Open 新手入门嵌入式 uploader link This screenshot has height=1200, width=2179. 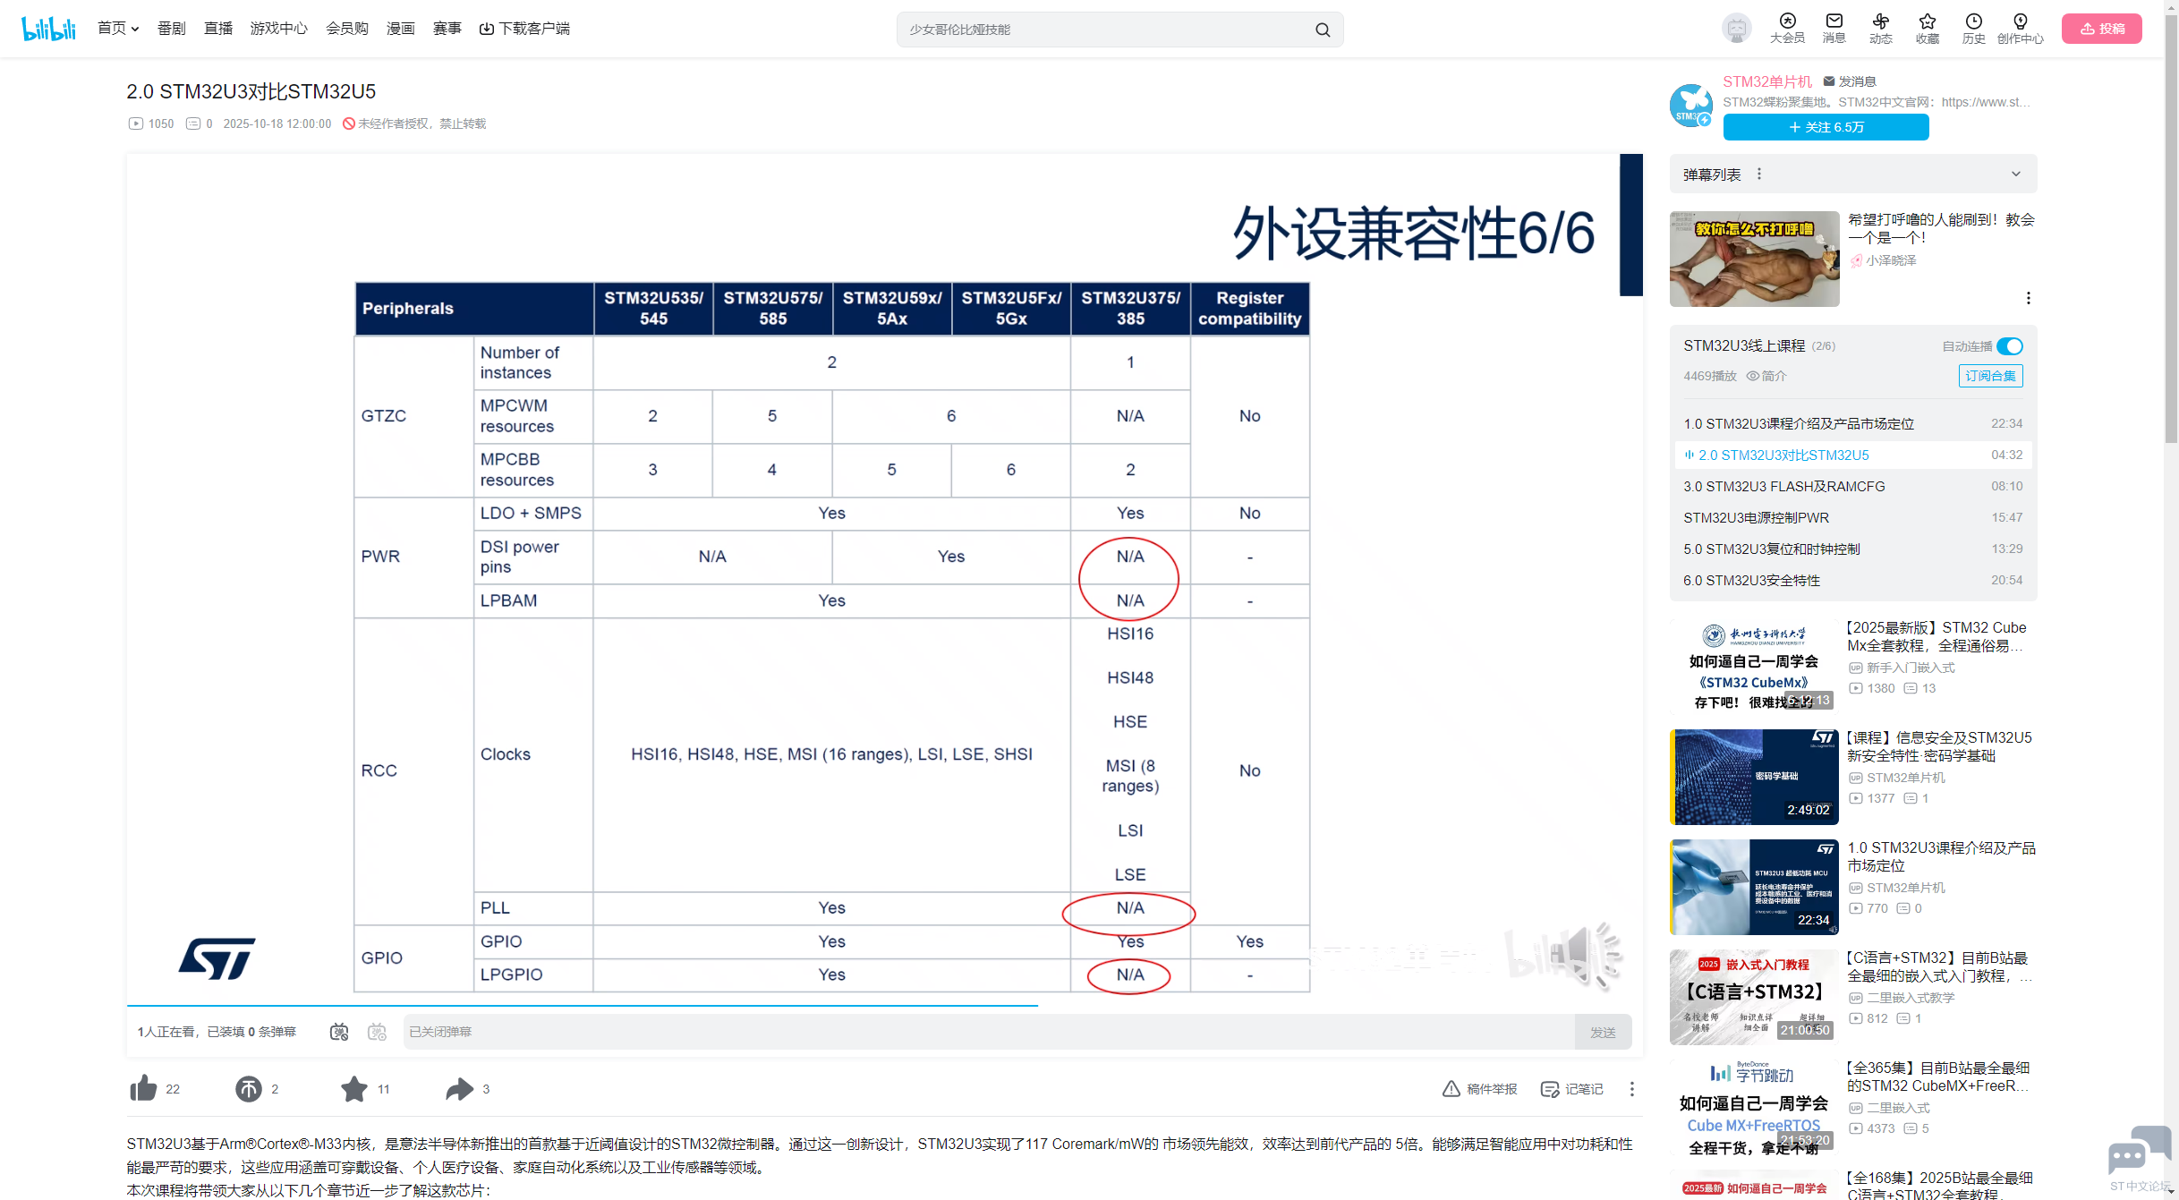[1902, 668]
